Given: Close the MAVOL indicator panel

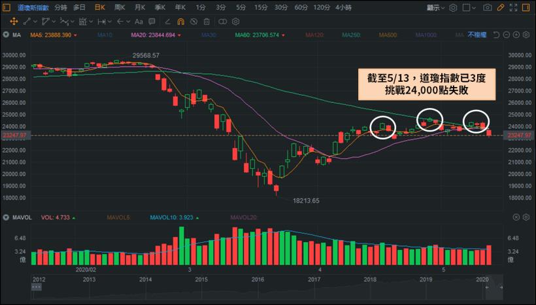Looking at the screenshot, I should tap(516, 217).
